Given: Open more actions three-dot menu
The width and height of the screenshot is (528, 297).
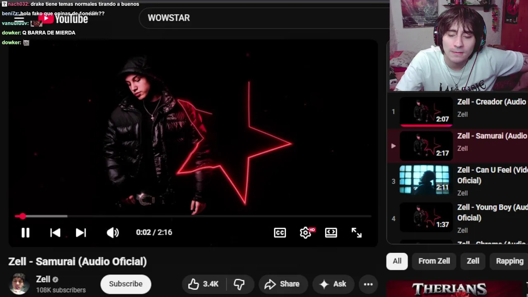Looking at the screenshot, I should [368, 284].
